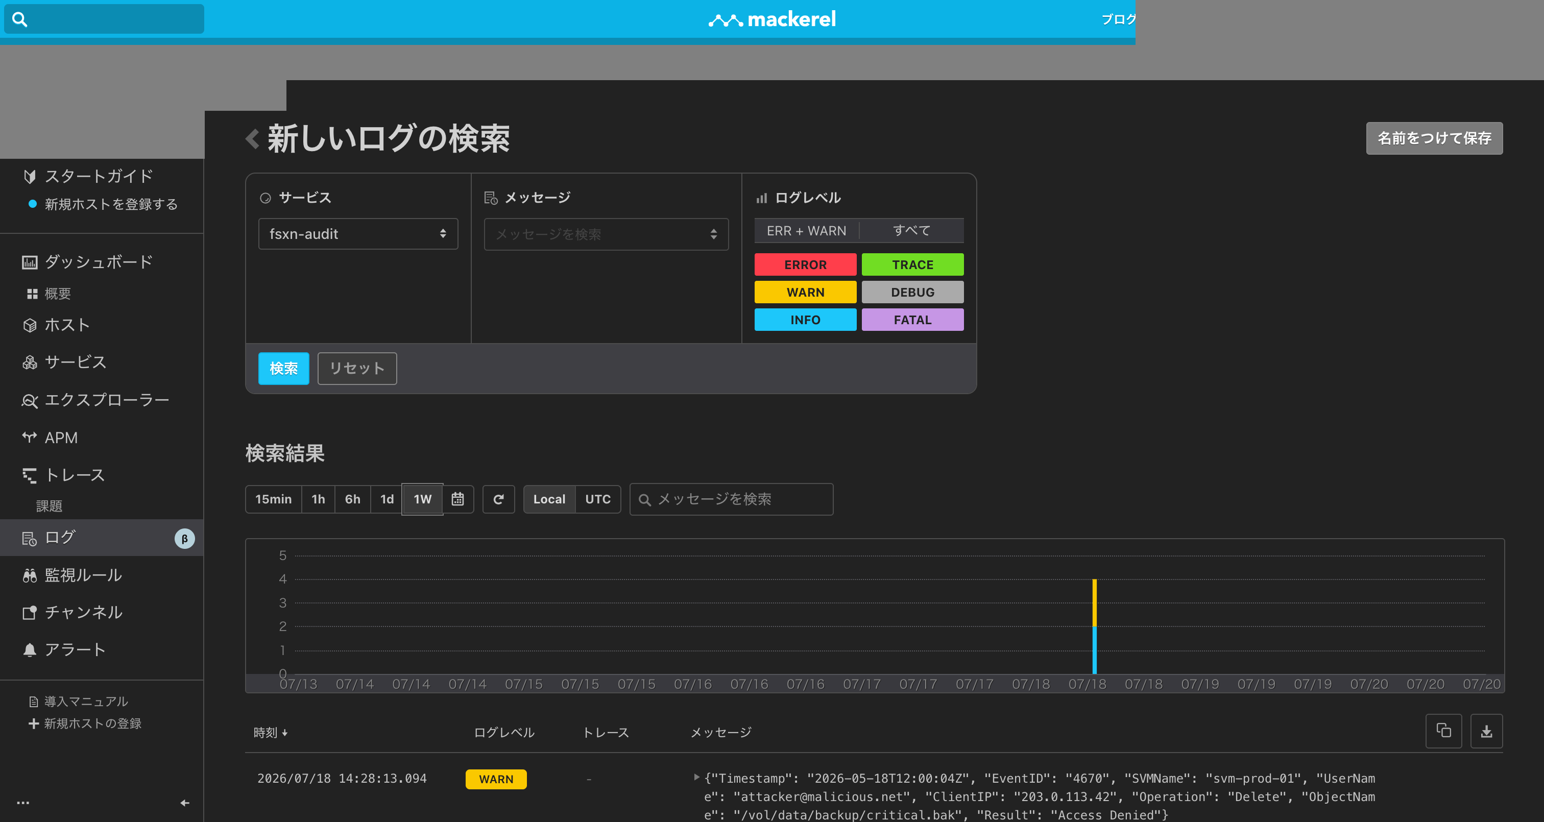Toggle the DEBUG log level
Image resolution: width=1544 pixels, height=822 pixels.
[x=912, y=292]
